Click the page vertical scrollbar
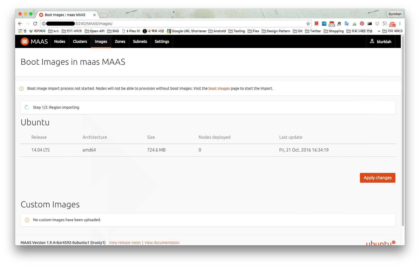420x267 pixels. 403,131
